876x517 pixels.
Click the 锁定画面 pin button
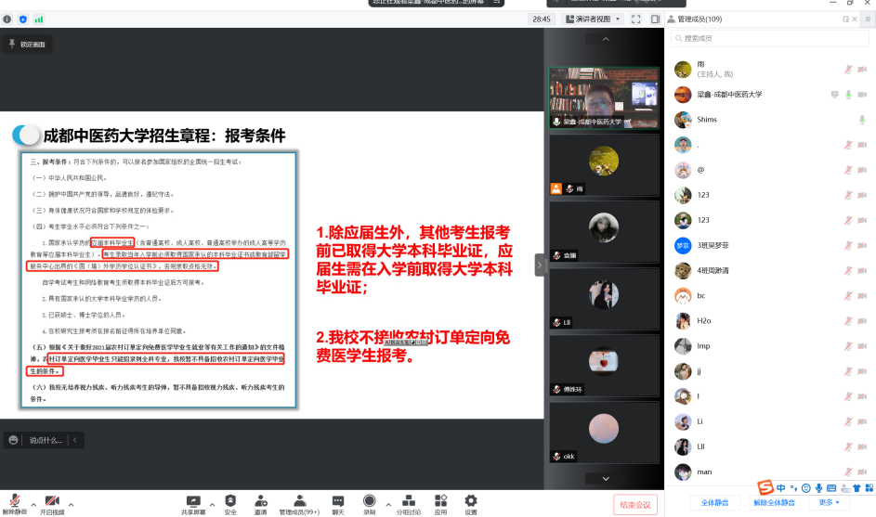tap(27, 45)
